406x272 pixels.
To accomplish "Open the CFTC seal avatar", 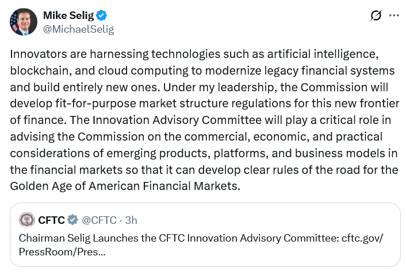I will pyautogui.click(x=26, y=220).
